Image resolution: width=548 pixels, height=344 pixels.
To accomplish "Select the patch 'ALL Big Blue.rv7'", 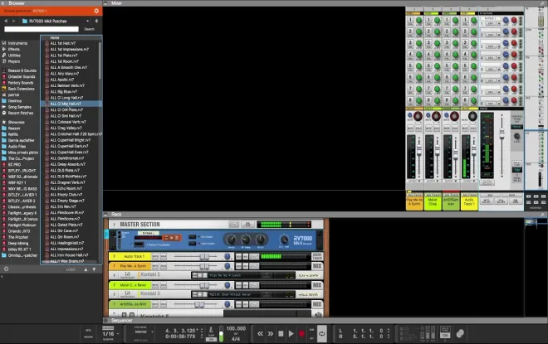I will pos(64,92).
